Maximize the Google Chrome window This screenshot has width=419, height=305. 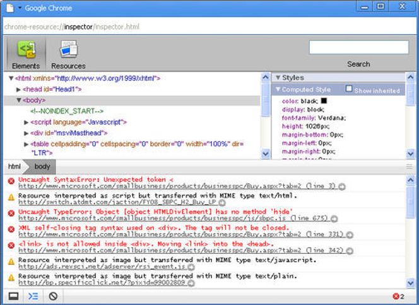coord(381,6)
